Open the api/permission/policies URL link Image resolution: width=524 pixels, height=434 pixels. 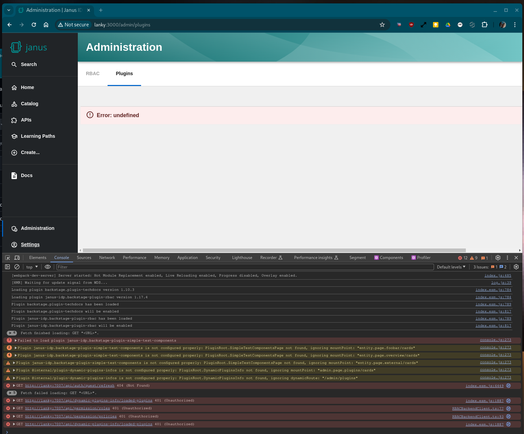(x=71, y=416)
